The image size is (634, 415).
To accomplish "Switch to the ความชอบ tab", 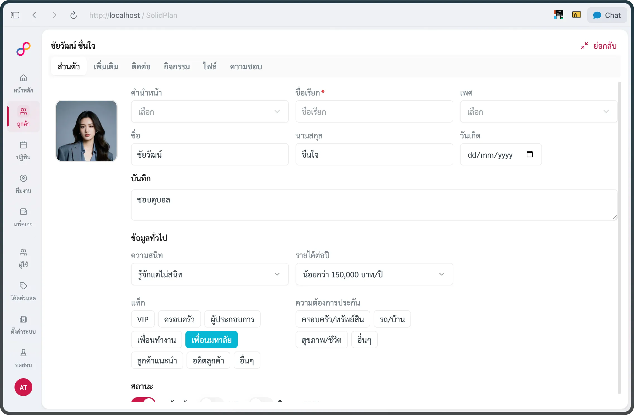I will coord(246,67).
